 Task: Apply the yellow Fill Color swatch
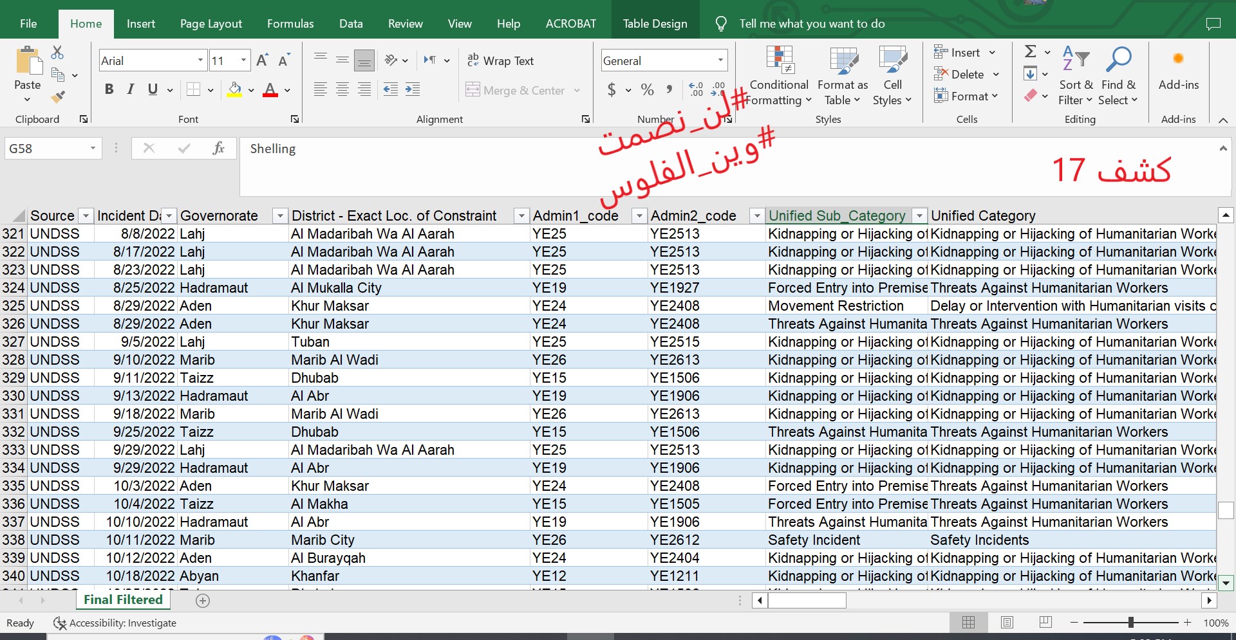point(234,89)
